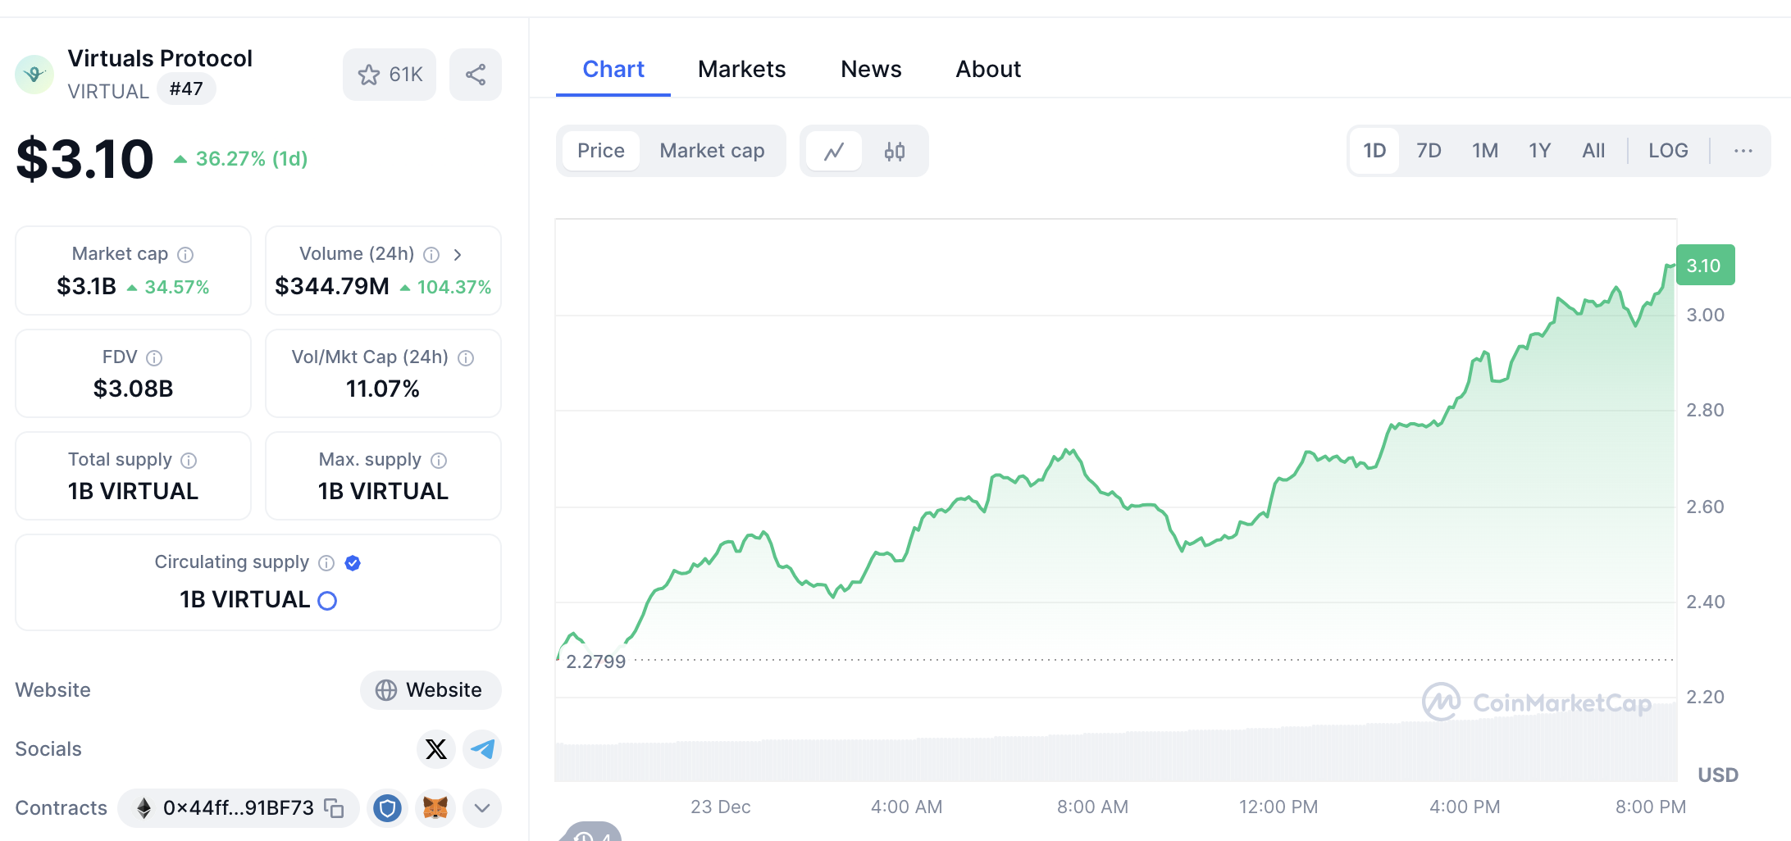Image resolution: width=1791 pixels, height=841 pixels.
Task: Click the $3.08B FDV value
Action: [133, 389]
